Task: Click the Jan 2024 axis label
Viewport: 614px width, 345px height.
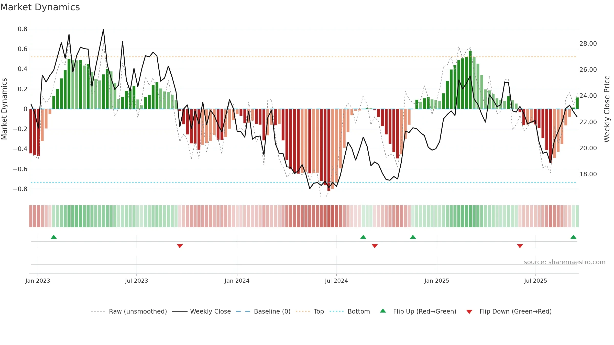Action: coord(237,281)
